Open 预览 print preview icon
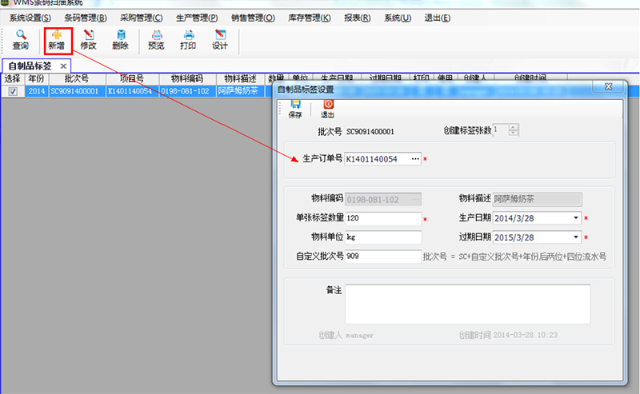Viewport: 640px width, 394px height. 156,40
